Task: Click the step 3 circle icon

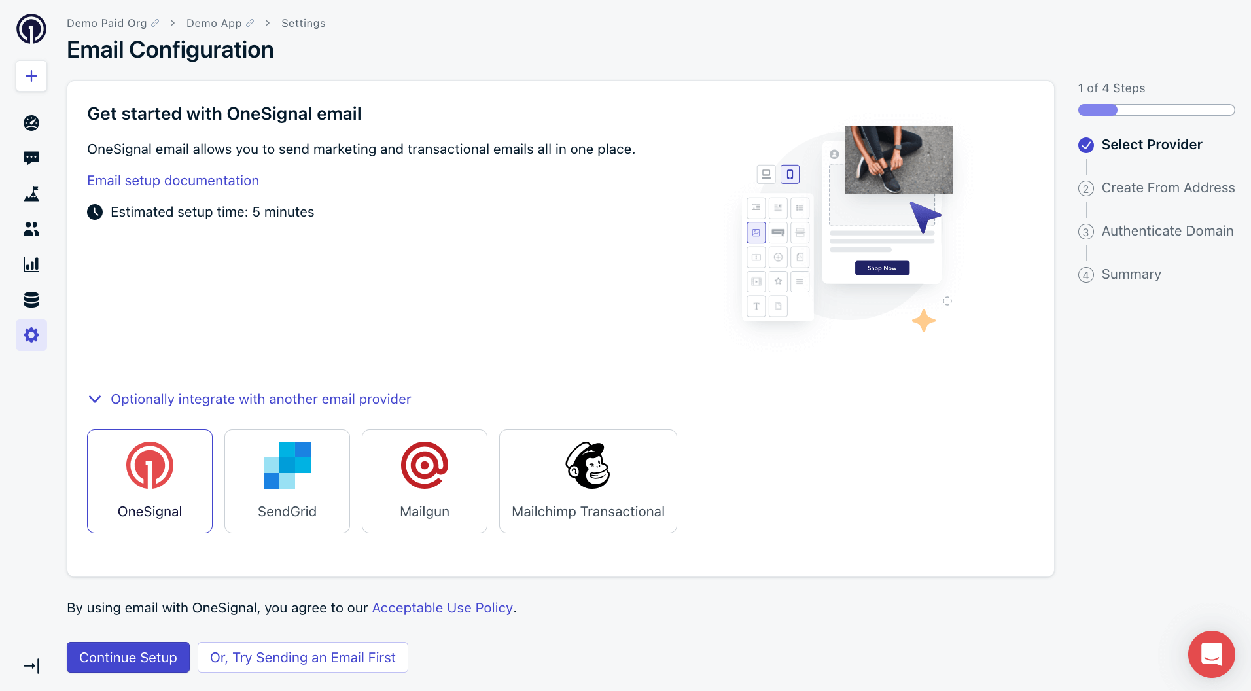Action: (x=1086, y=232)
